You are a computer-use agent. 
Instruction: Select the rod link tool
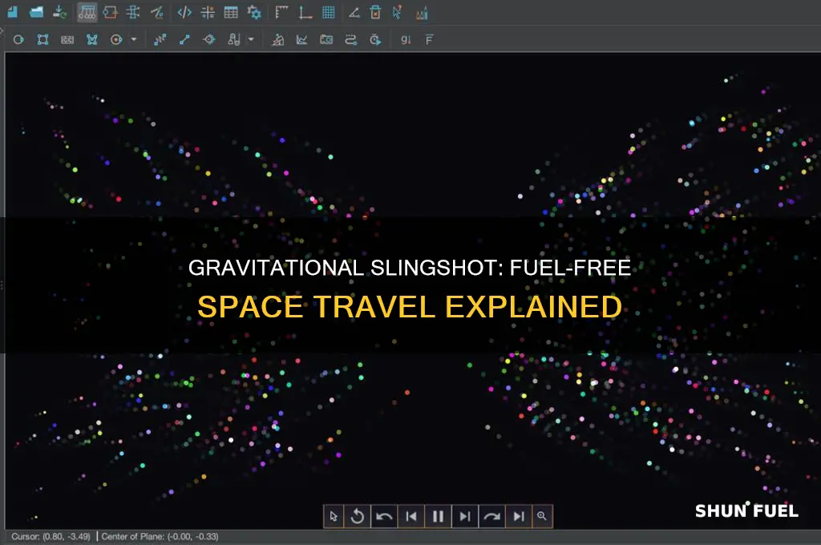click(184, 40)
